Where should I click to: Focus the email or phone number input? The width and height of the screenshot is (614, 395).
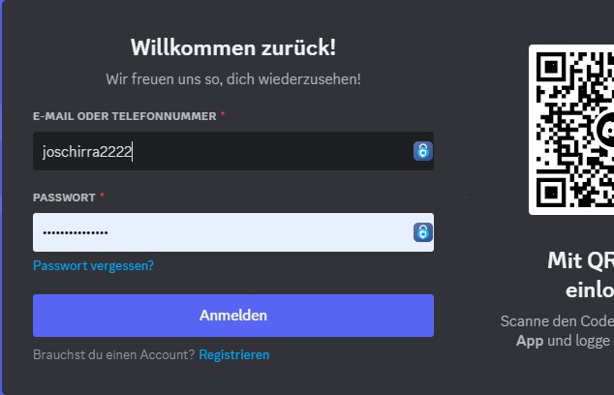pyautogui.click(x=223, y=151)
